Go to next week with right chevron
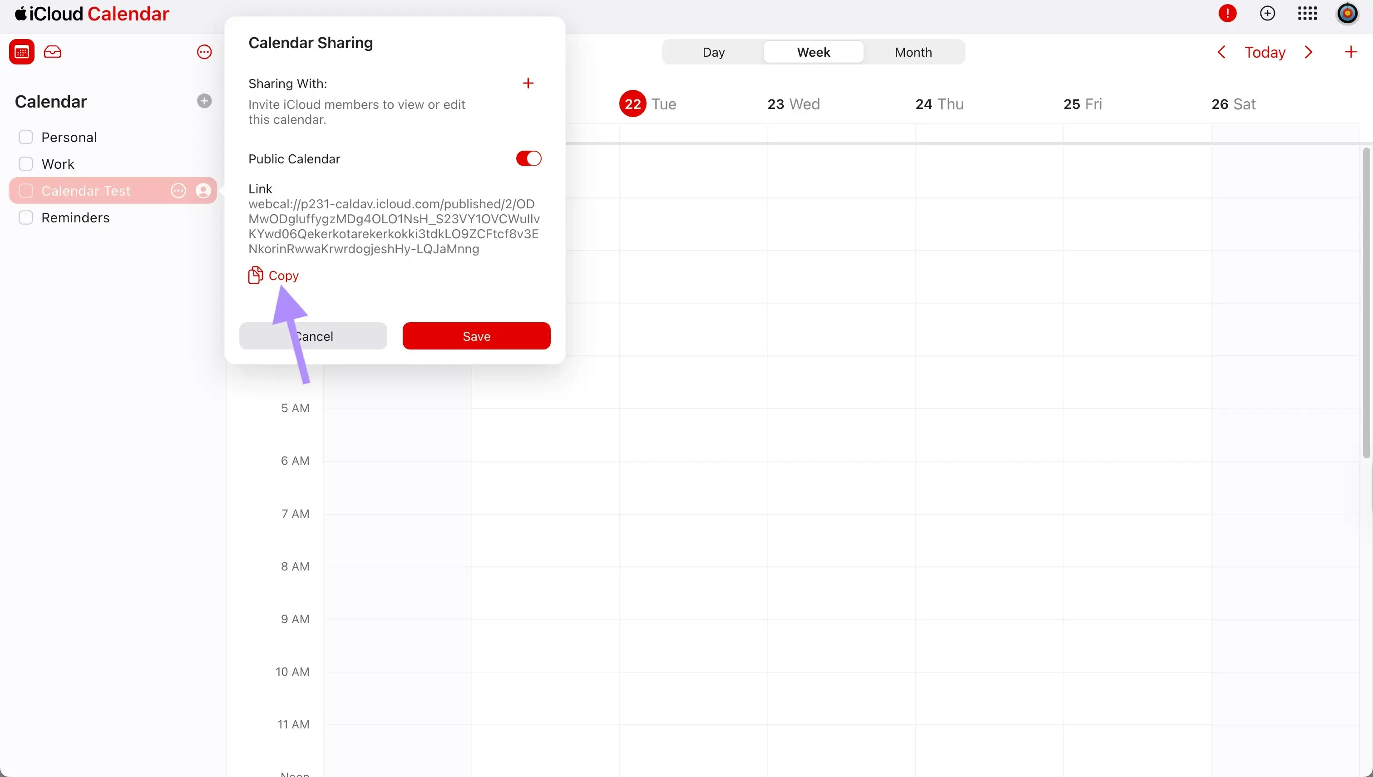Image resolution: width=1373 pixels, height=777 pixels. click(x=1309, y=52)
